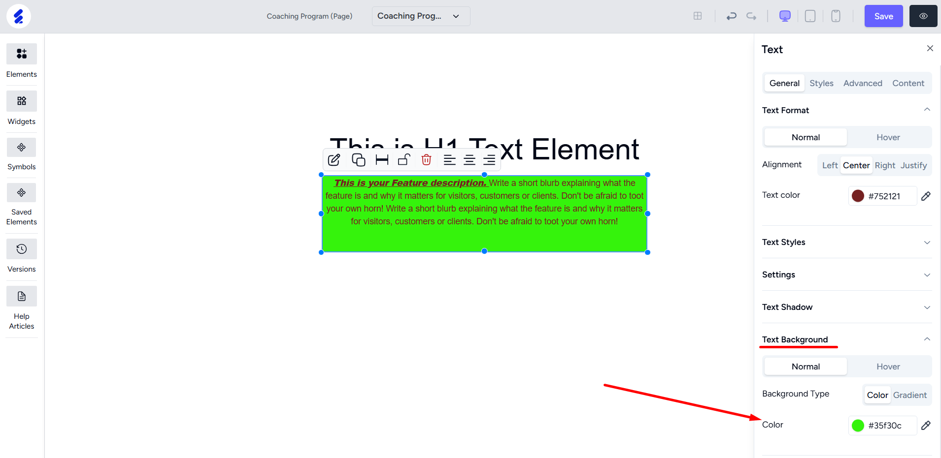Switch to tablet device view

click(810, 16)
